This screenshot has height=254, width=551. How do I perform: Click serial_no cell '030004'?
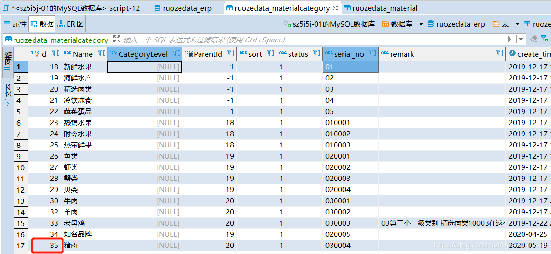350,246
